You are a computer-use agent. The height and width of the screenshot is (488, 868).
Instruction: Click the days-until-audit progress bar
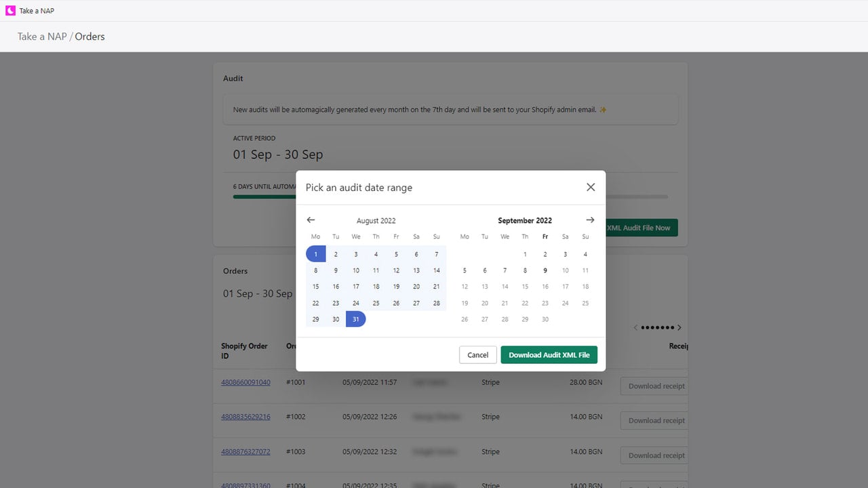450,197
